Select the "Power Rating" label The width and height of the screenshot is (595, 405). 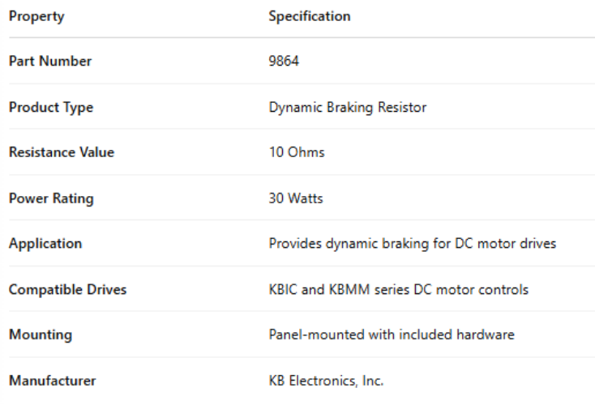(x=51, y=198)
